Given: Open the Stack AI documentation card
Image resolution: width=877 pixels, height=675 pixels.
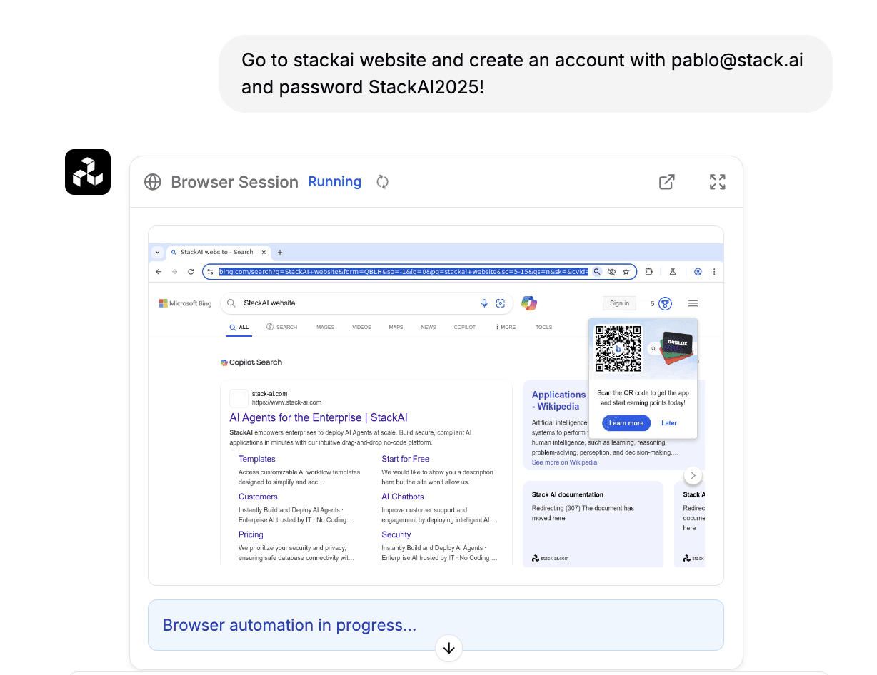Looking at the screenshot, I should tap(593, 524).
